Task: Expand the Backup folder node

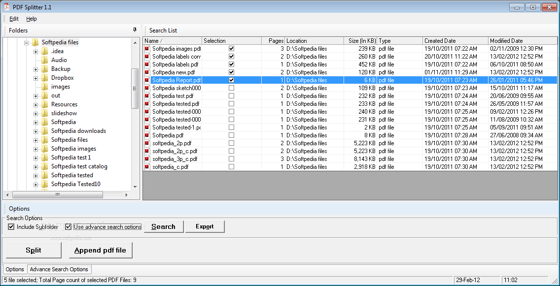Action: click(35, 69)
